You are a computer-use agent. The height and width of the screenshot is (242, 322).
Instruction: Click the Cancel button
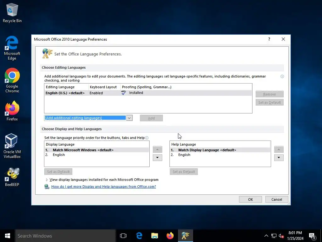(277, 199)
